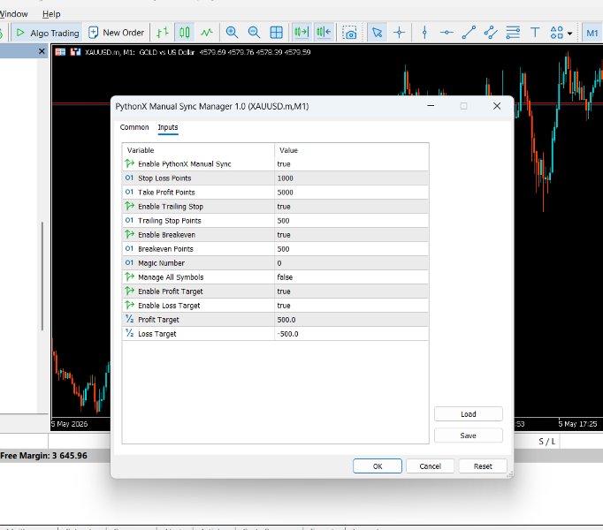Viewport: 603px width, 530px height.
Task: Select Breakeven Points value 500
Action: pos(352,249)
